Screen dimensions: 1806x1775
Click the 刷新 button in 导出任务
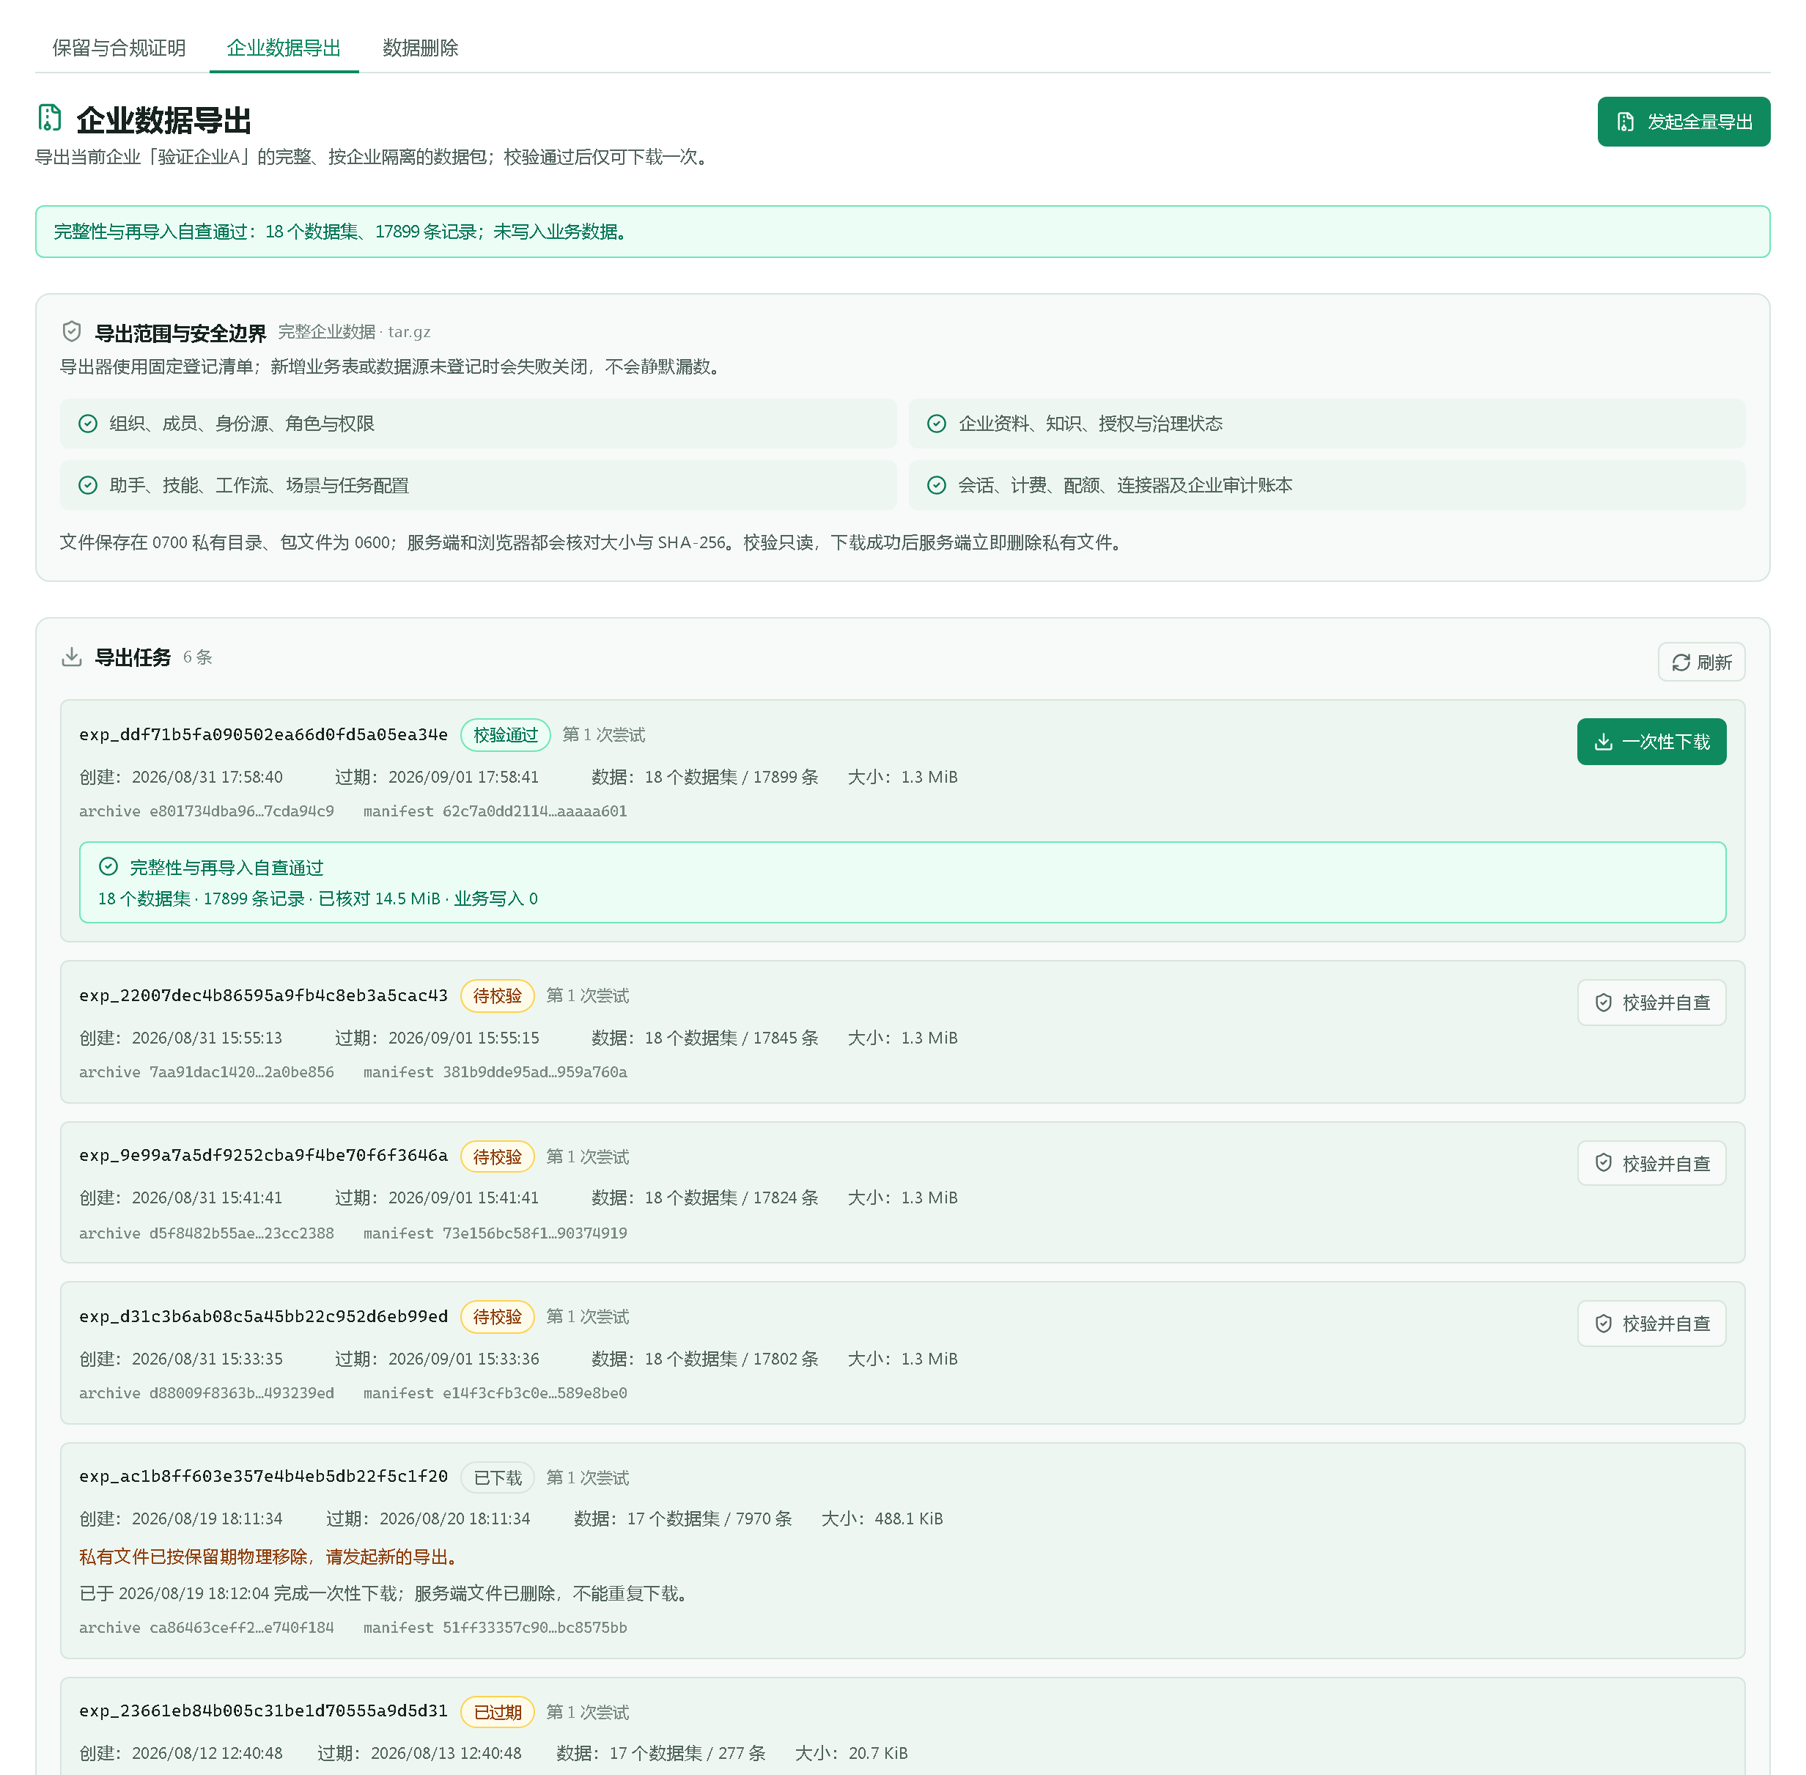click(x=1702, y=663)
